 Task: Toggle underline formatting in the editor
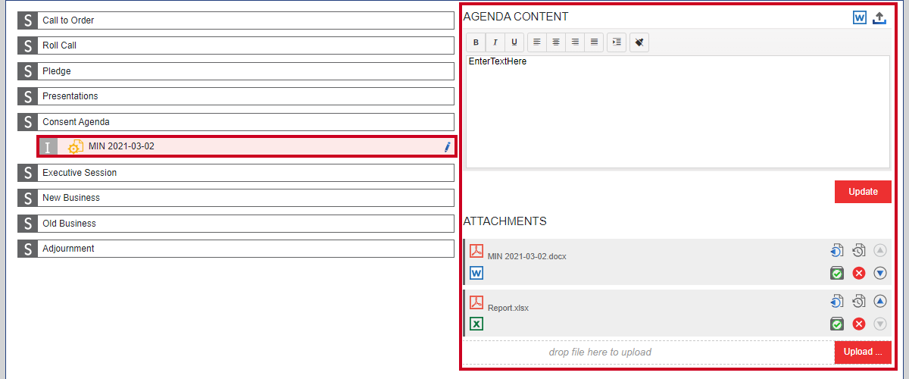(514, 42)
